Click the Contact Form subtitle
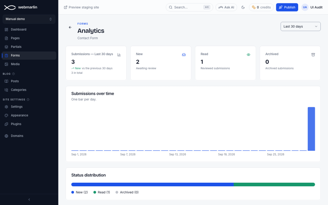Image resolution: width=328 pixels, height=205 pixels. (88, 38)
